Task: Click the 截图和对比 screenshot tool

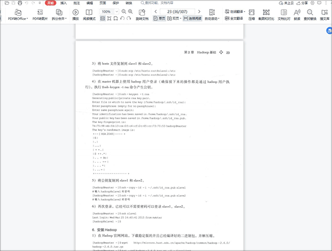Action: click(266, 14)
